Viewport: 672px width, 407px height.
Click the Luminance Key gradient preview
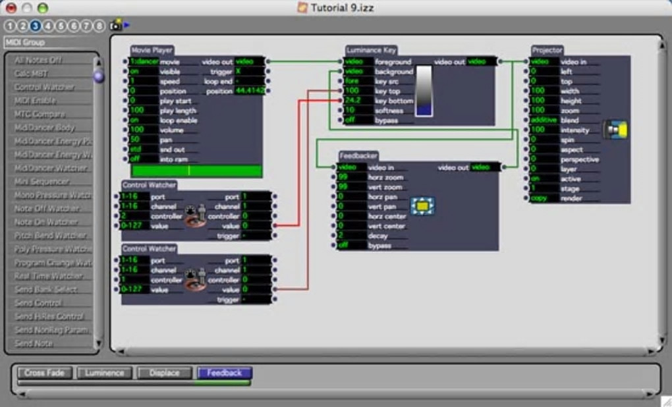424,91
